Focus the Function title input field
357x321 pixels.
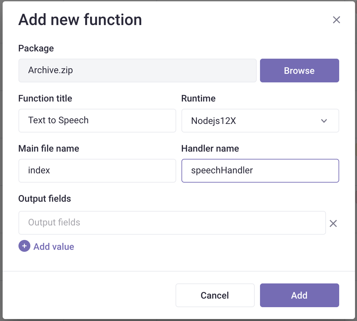(97, 121)
